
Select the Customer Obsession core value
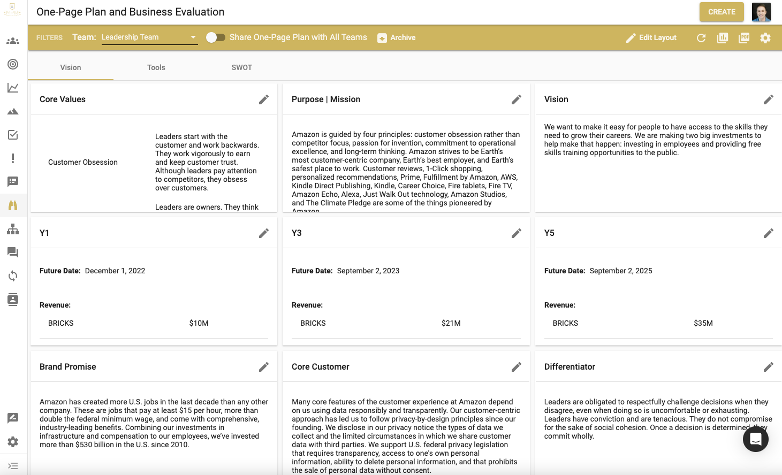pos(83,162)
